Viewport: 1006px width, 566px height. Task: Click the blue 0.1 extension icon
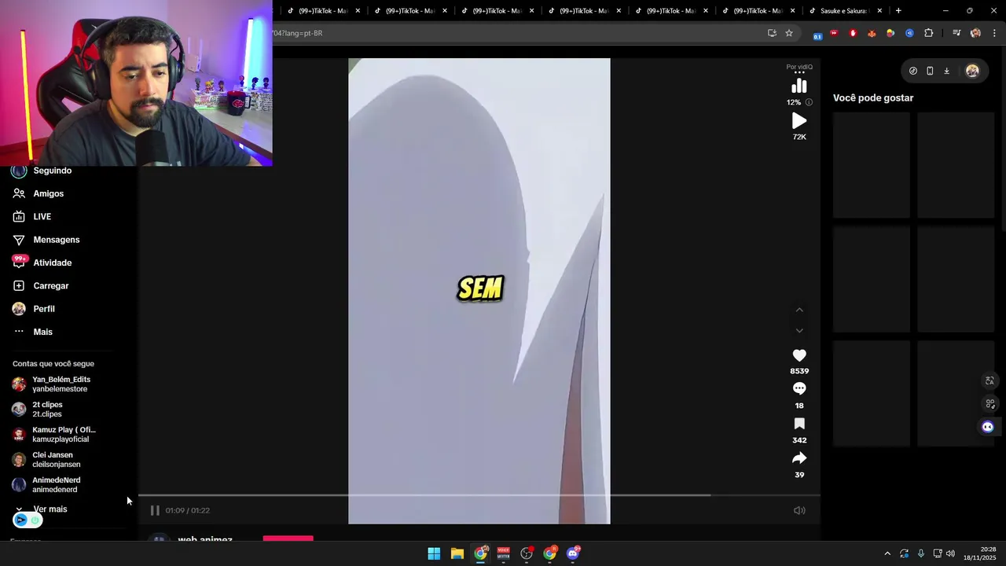(817, 34)
